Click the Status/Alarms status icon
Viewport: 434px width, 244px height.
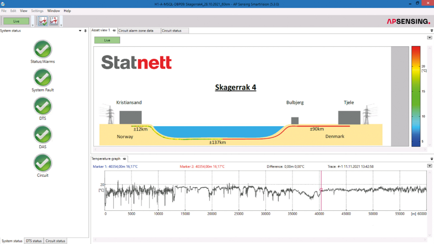pyautogui.click(x=42, y=49)
